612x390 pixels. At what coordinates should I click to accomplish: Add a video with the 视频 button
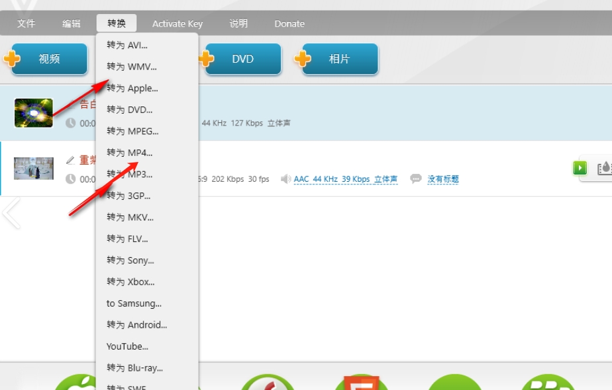[49, 59]
